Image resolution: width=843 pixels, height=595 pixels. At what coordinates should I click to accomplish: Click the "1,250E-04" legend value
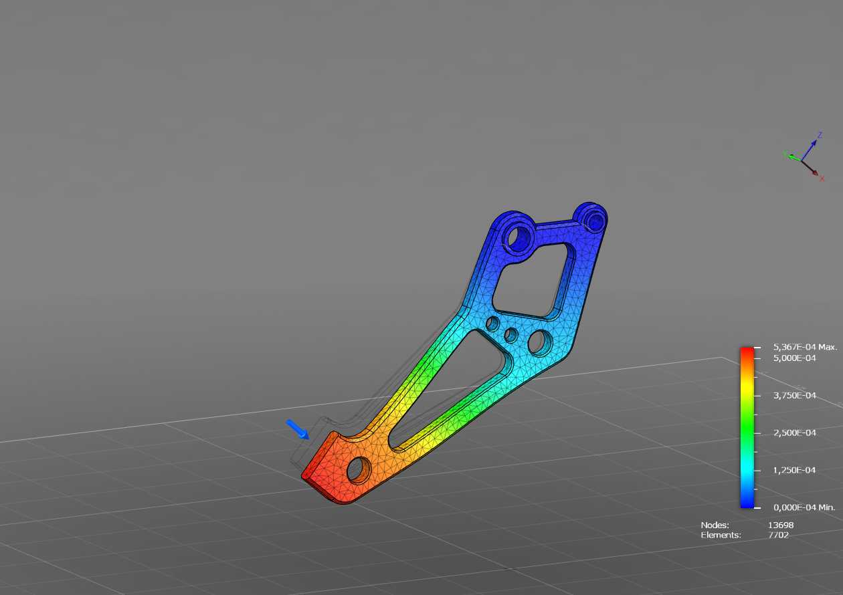(x=794, y=470)
